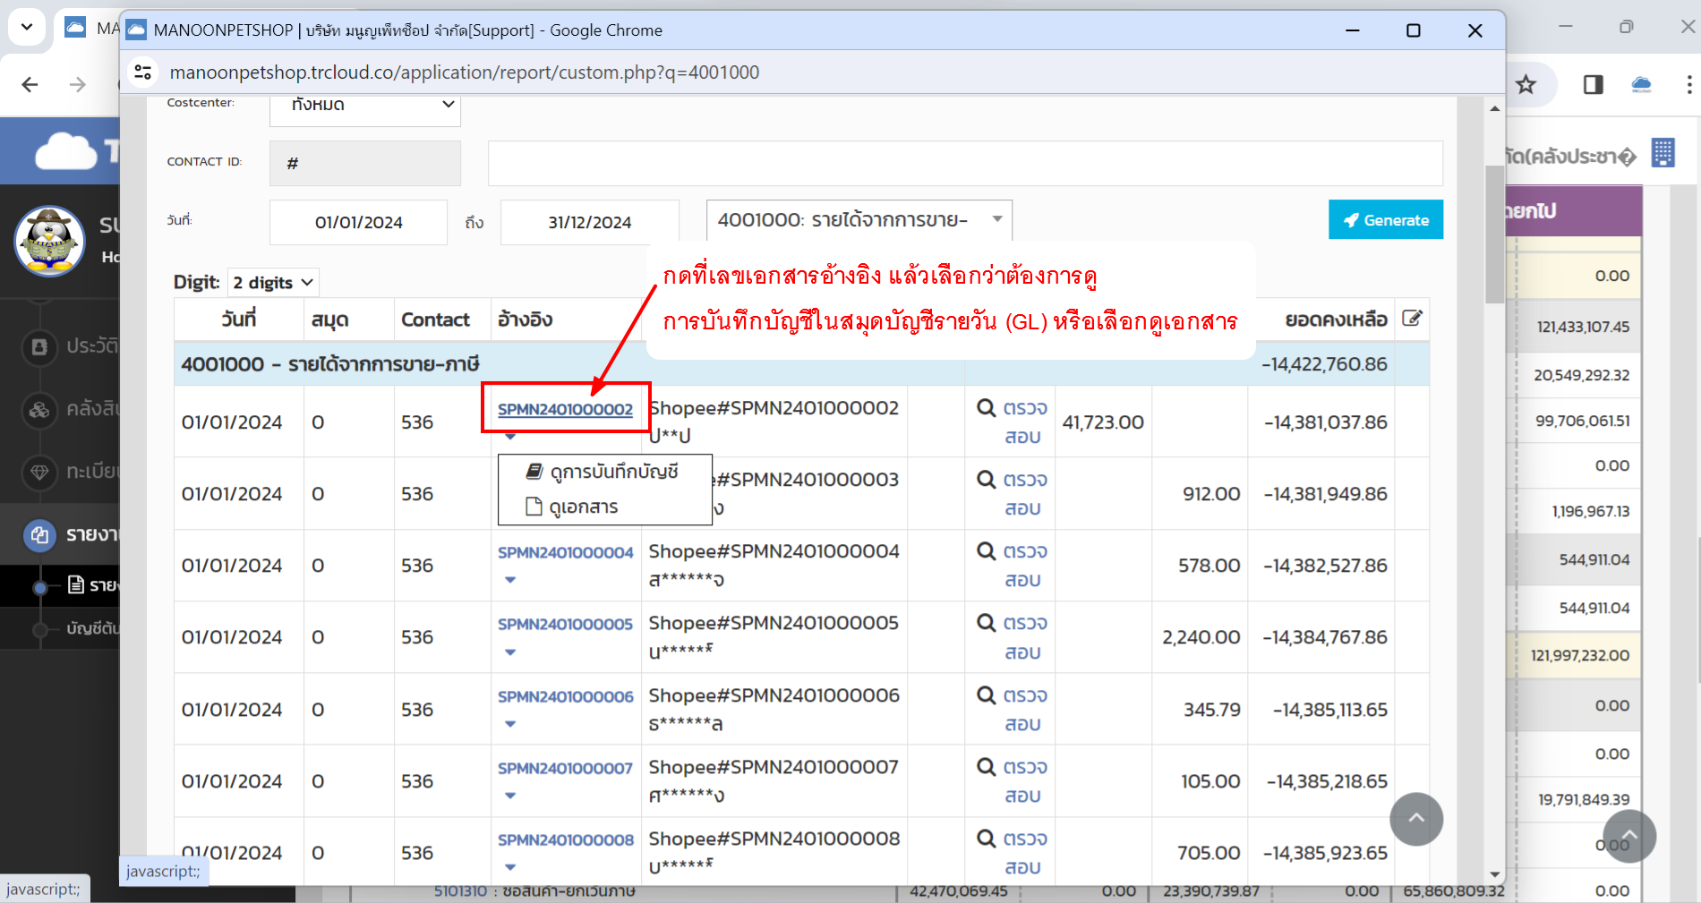Click magnifier ตรวจสอบ for SPMN2401000007 row

(x=1012, y=780)
